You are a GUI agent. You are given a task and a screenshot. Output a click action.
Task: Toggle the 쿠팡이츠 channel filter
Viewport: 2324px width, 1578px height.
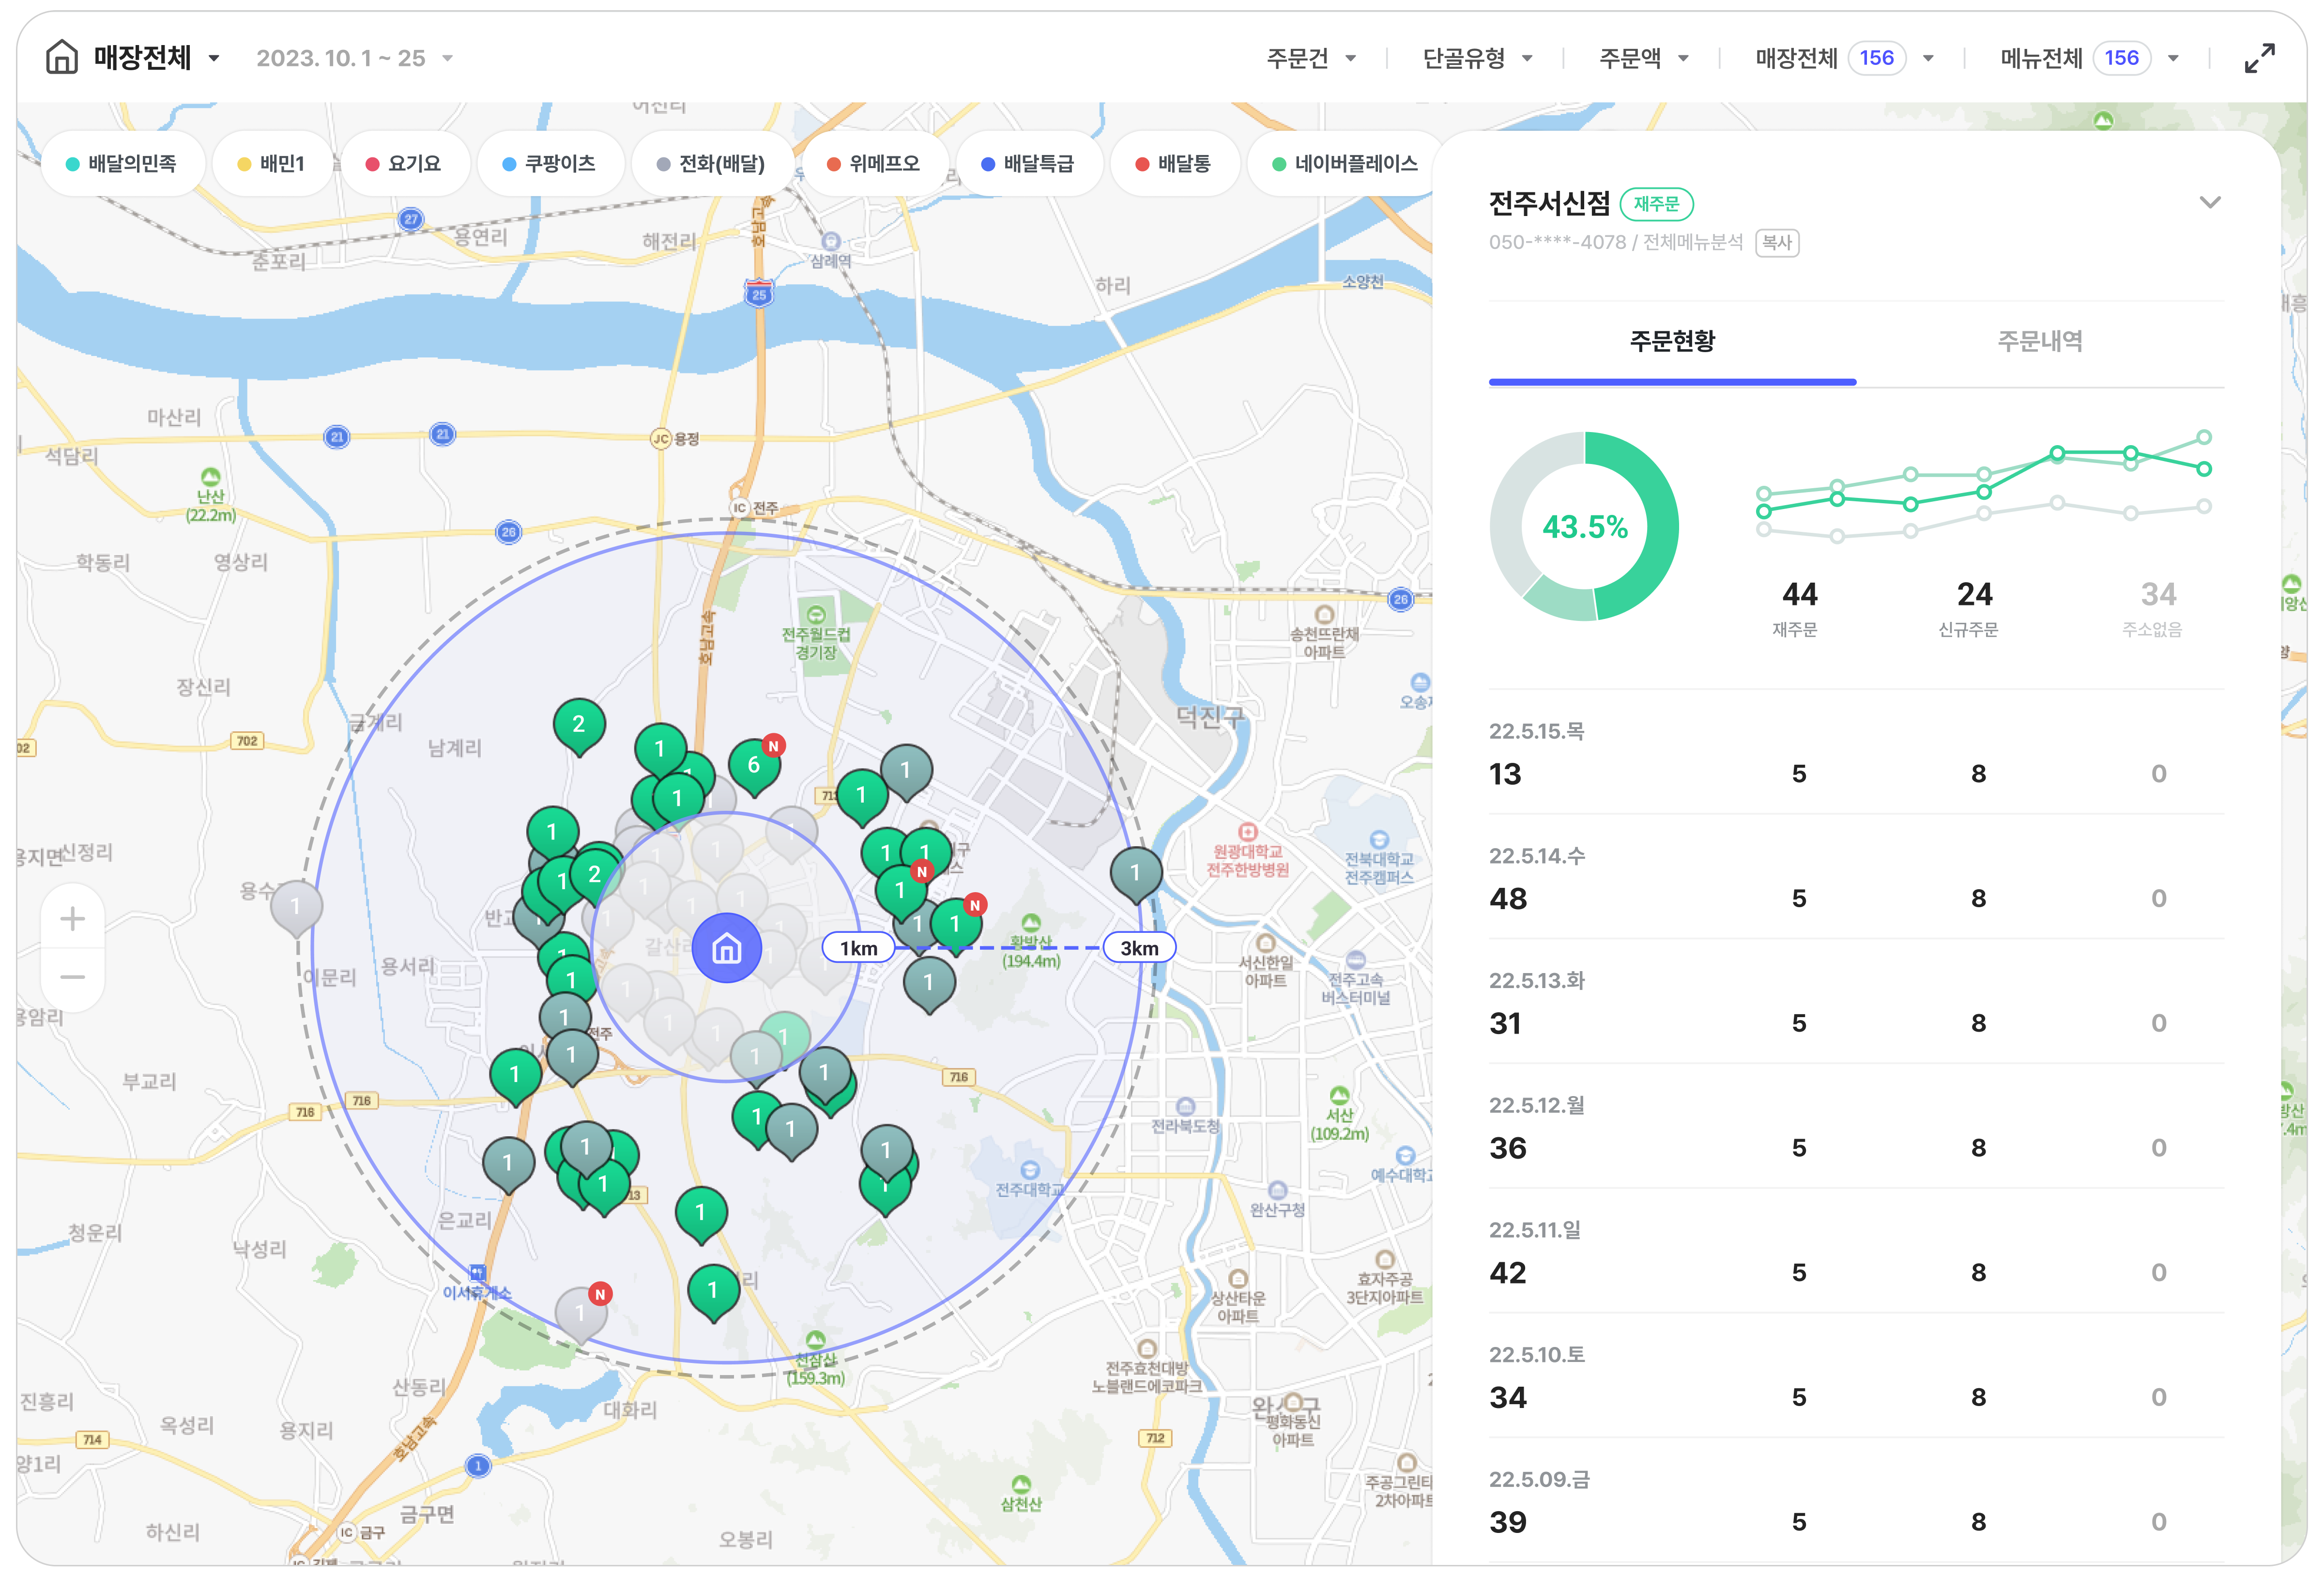pos(550,163)
